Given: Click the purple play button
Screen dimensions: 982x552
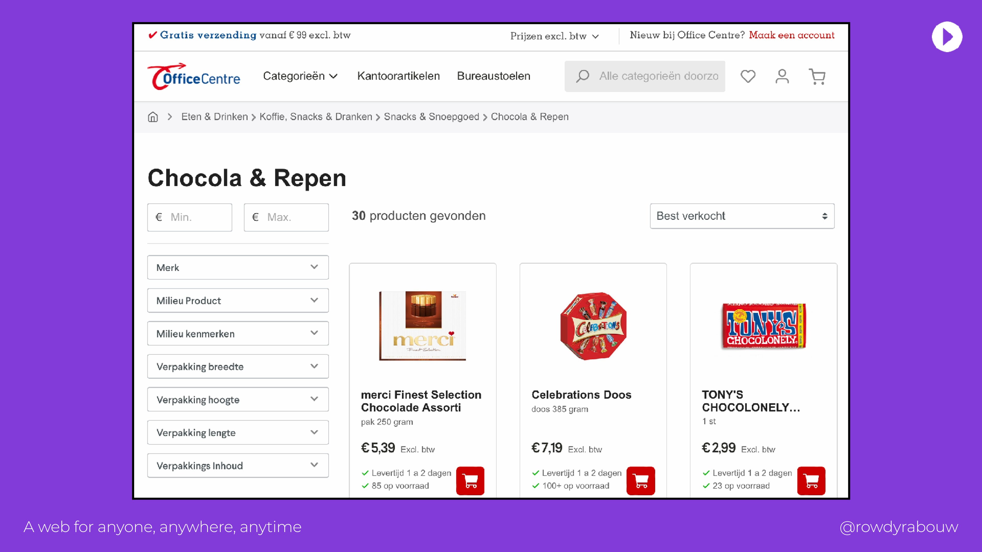Looking at the screenshot, I should click(947, 37).
